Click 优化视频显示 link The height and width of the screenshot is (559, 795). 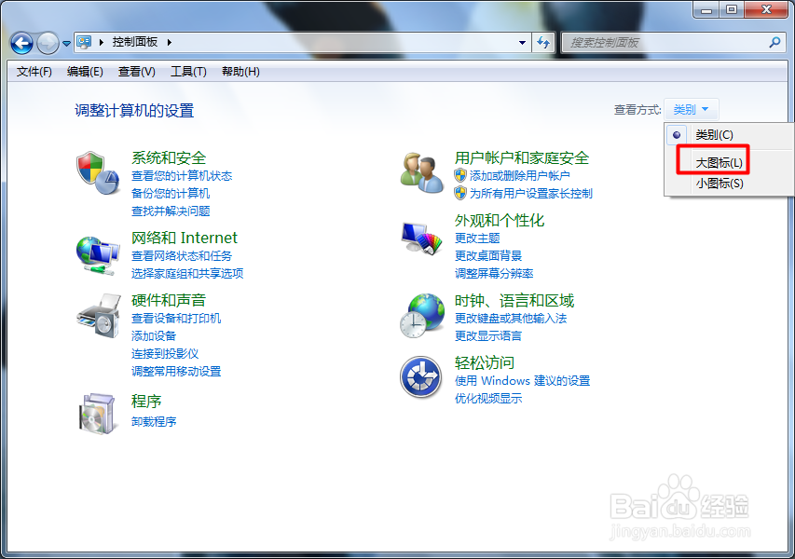(488, 399)
